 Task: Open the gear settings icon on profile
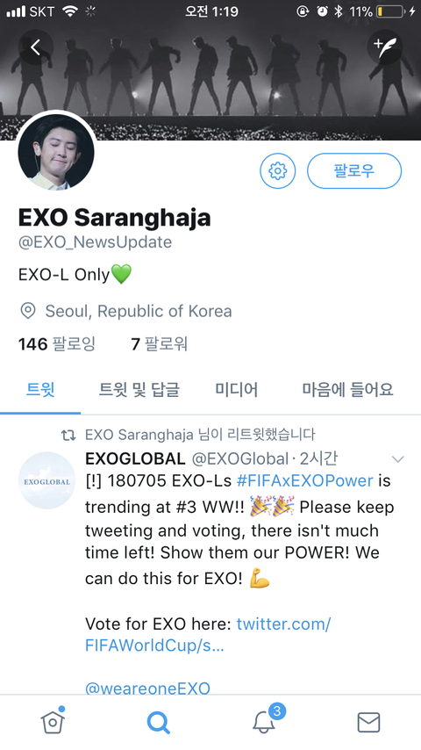click(x=278, y=170)
